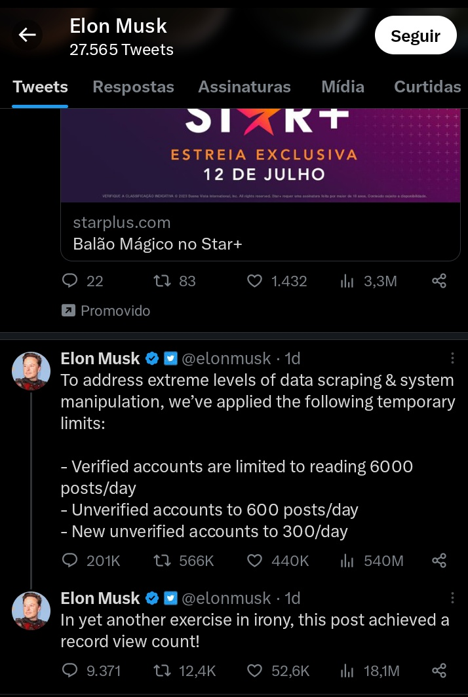The image size is (468, 697).
Task: Share the temporary limits tweet
Action: point(439,561)
